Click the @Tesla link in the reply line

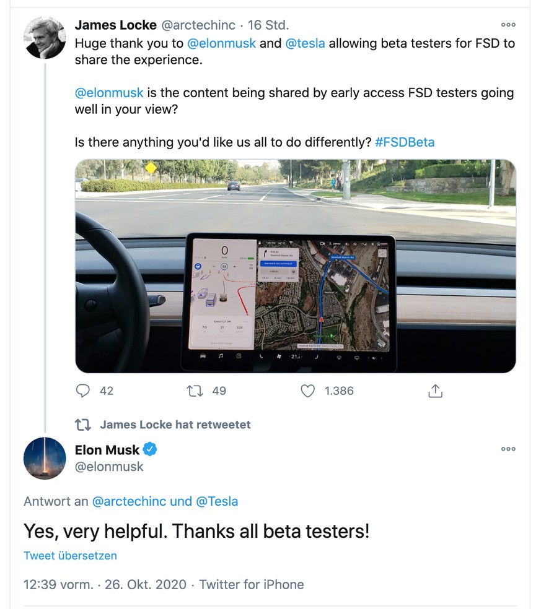point(217,501)
